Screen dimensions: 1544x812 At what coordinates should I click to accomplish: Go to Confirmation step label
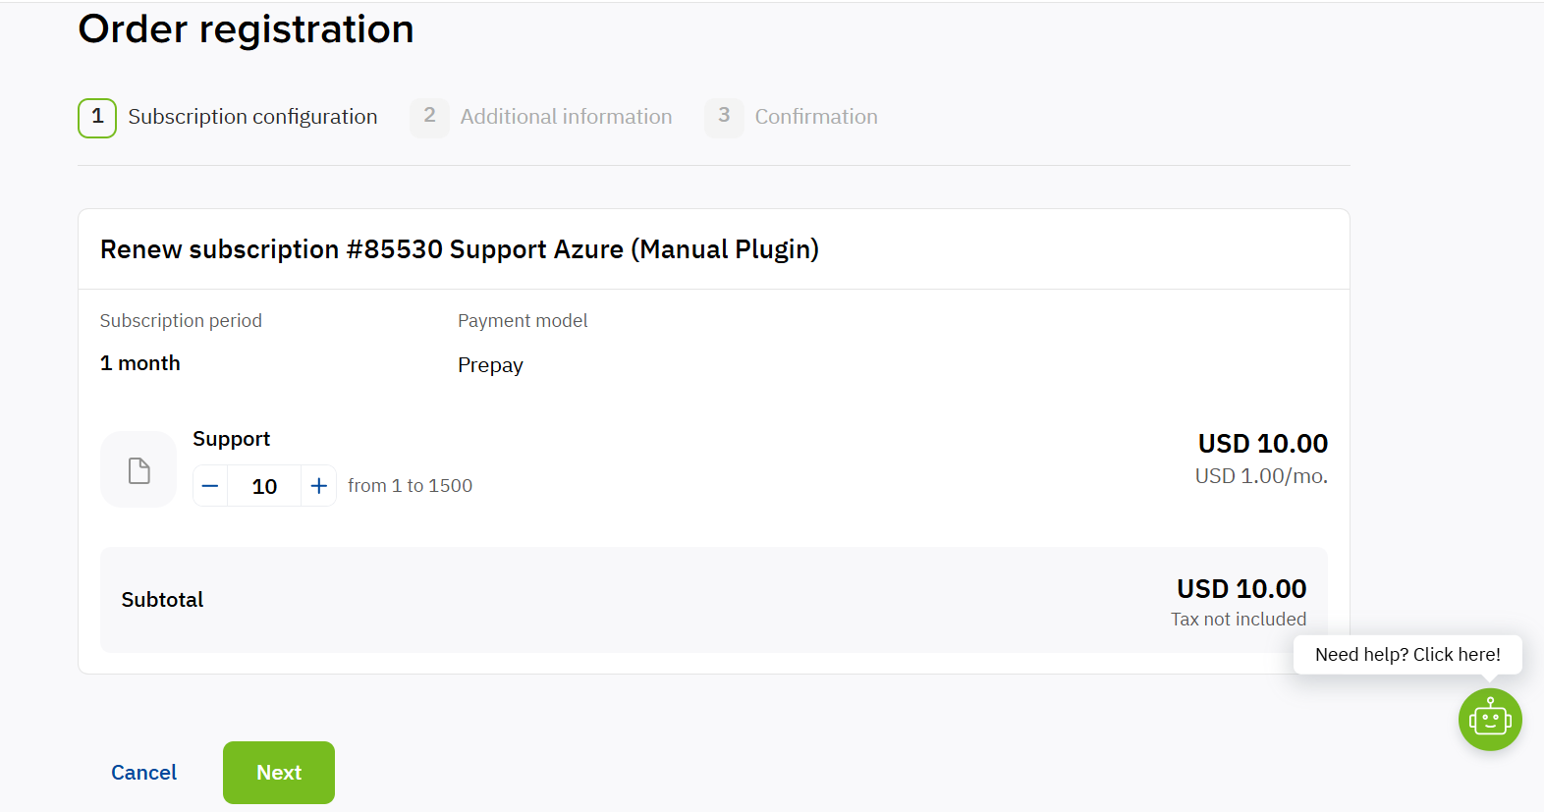(816, 117)
